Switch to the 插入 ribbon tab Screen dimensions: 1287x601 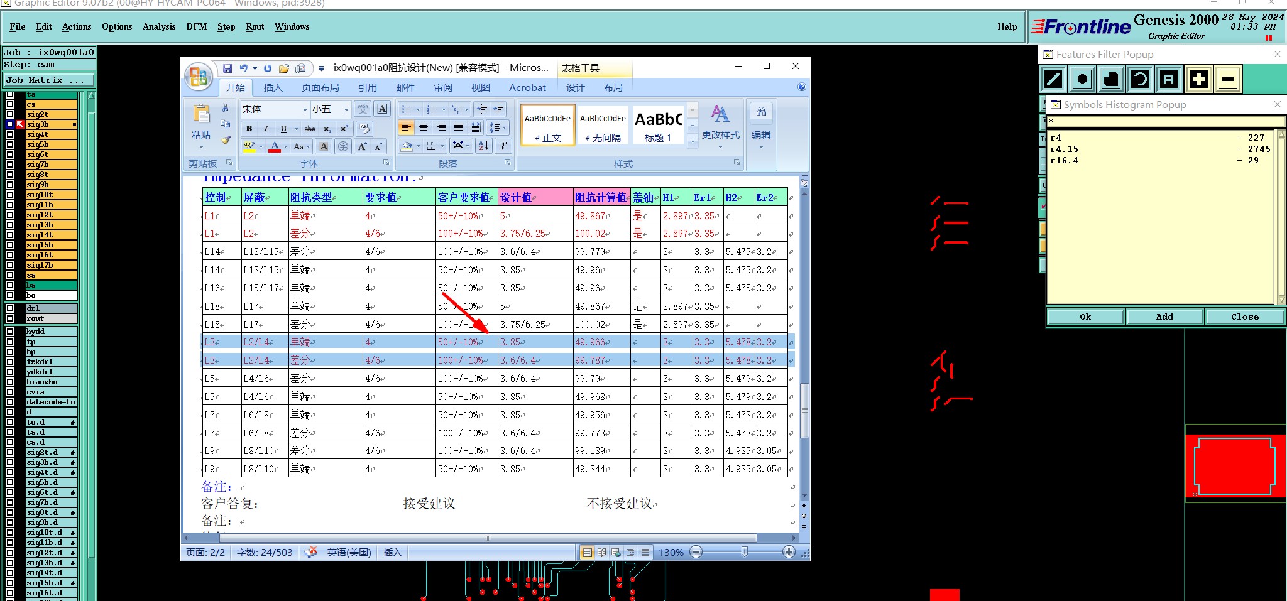(x=273, y=87)
